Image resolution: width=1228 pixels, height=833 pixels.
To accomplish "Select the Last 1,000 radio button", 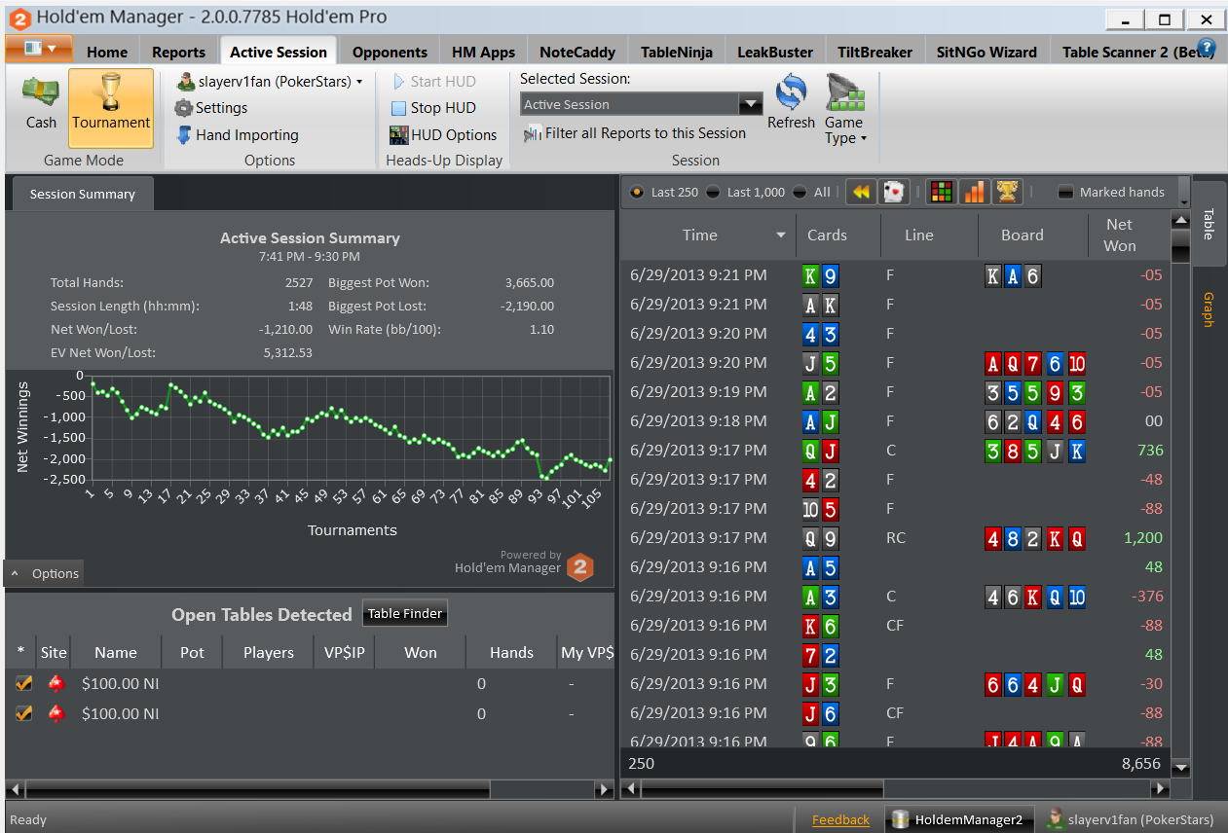I will [x=713, y=193].
